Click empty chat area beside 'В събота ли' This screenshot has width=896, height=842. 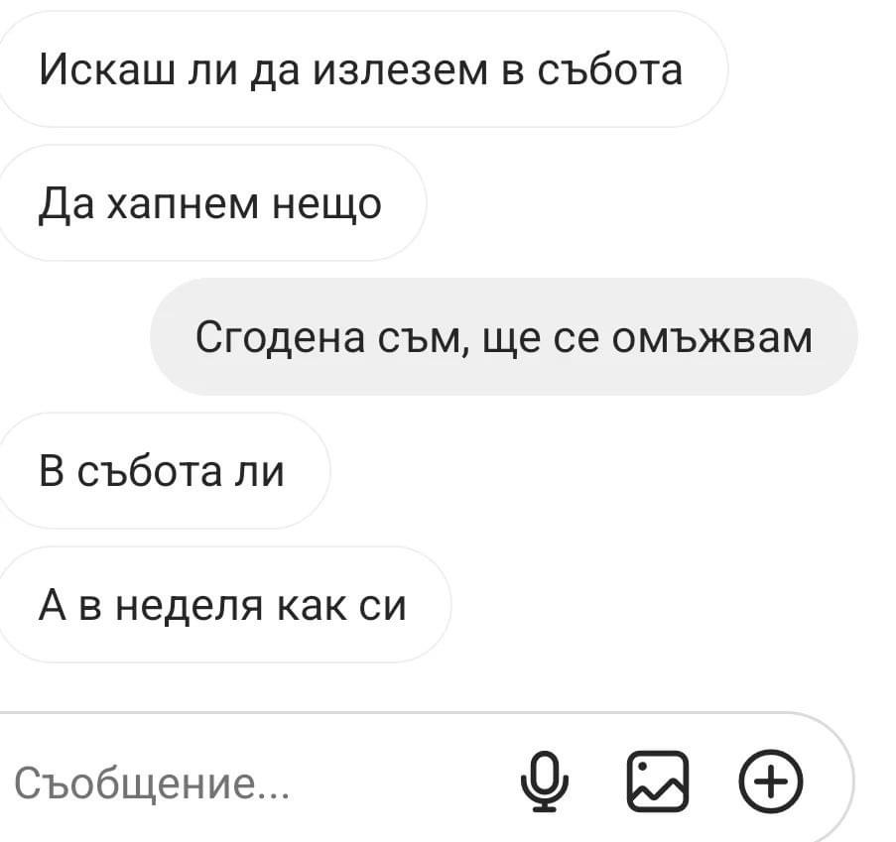click(600, 471)
